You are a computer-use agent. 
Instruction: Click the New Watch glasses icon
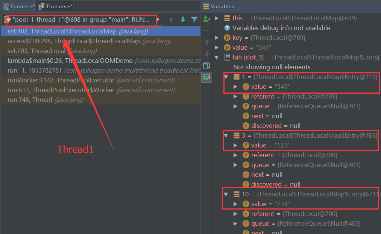tap(206, 18)
